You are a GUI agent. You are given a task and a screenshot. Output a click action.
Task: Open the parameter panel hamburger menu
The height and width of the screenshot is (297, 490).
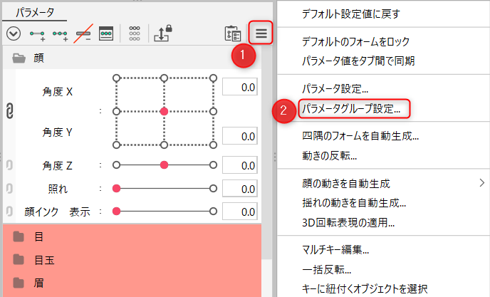261,33
